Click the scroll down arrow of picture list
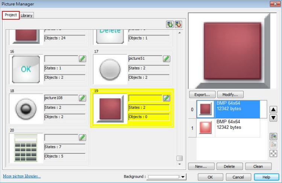 point(179,164)
